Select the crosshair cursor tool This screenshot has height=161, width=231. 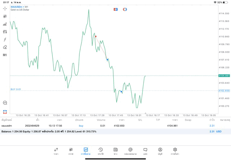point(5,8)
